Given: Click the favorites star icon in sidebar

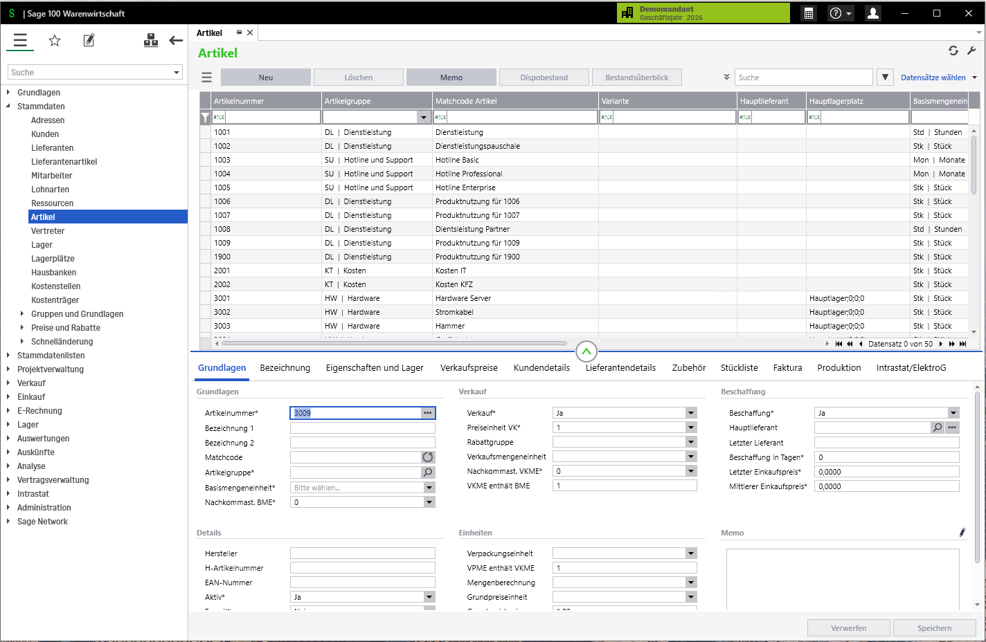Looking at the screenshot, I should coord(55,41).
